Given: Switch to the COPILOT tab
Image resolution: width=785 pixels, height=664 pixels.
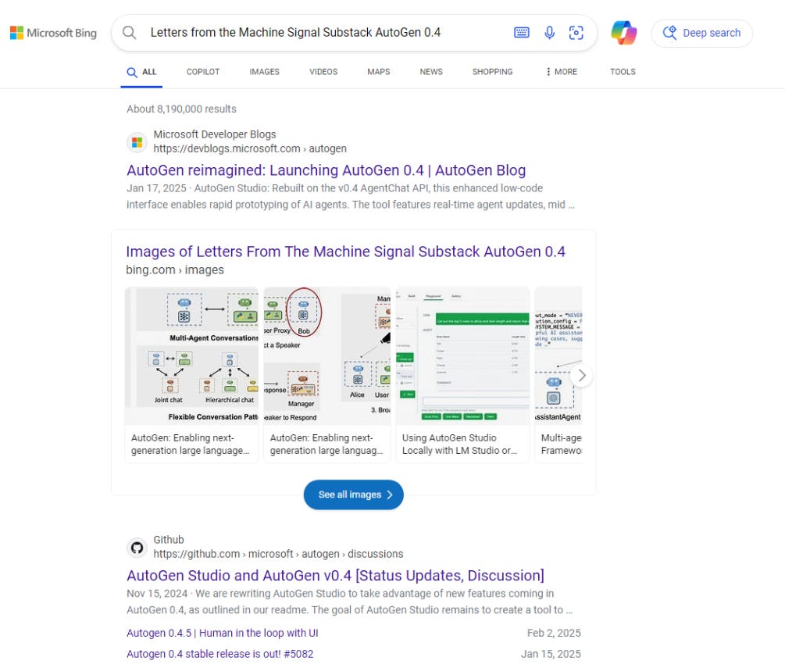Looking at the screenshot, I should 203,72.
